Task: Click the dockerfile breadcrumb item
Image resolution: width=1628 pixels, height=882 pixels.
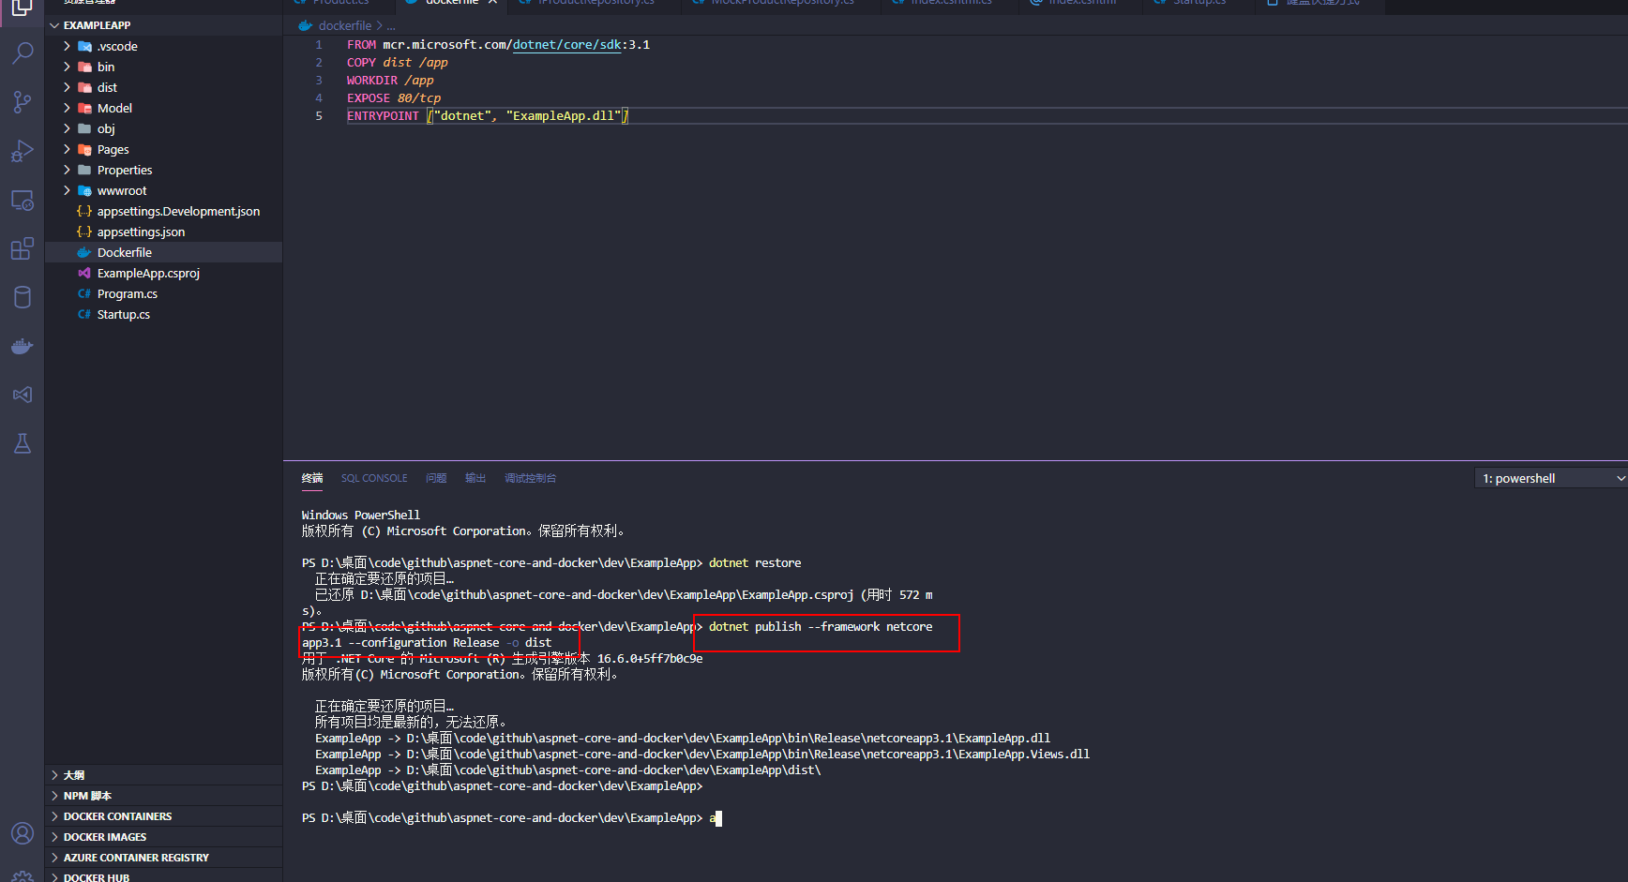Action: pos(345,25)
